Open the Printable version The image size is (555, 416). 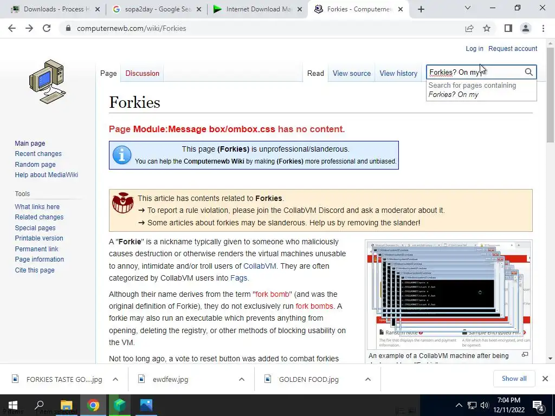(x=39, y=238)
